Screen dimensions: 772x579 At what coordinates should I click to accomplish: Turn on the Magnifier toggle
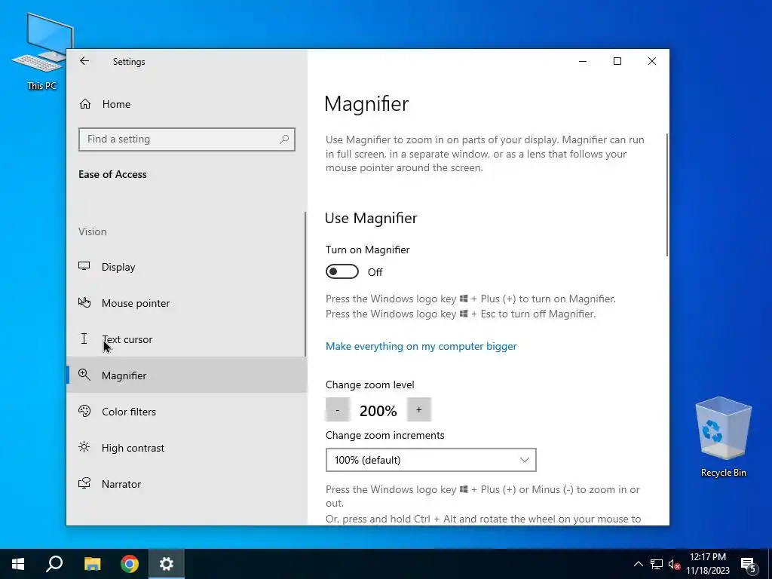(342, 271)
